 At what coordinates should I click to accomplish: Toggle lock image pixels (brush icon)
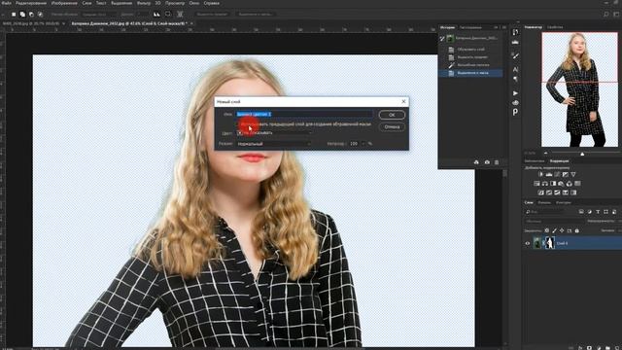[555, 230]
